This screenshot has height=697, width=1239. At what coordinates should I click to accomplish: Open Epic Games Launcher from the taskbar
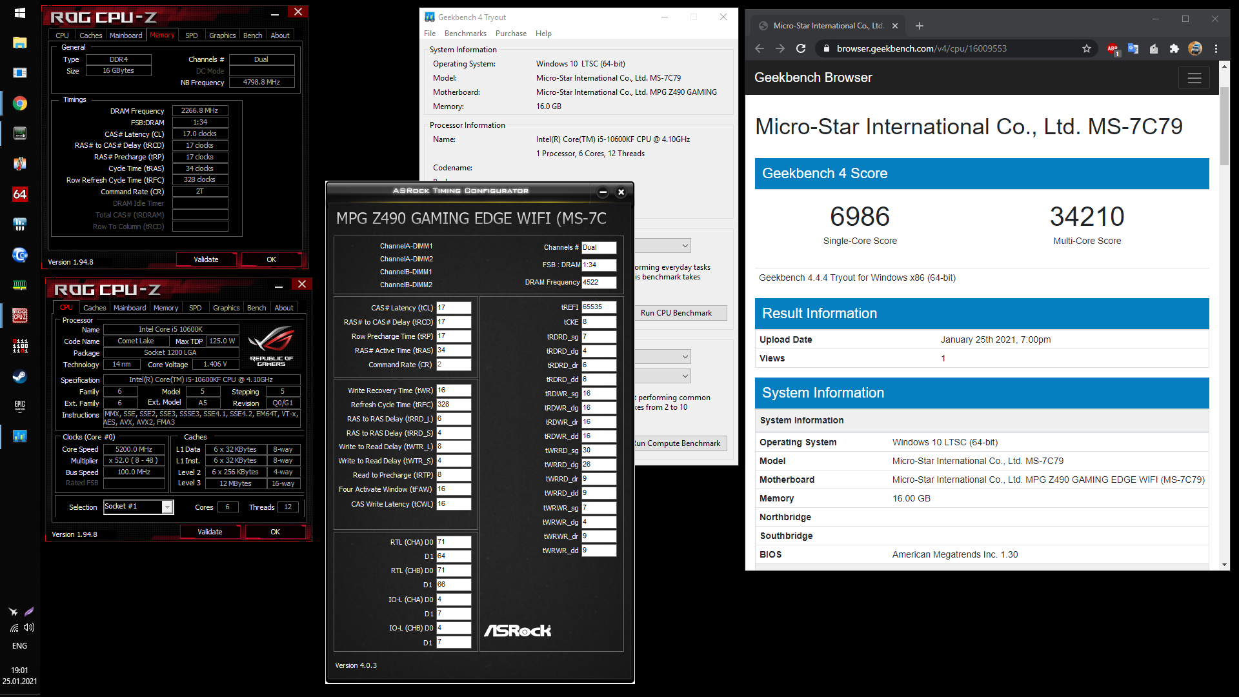pos(20,406)
